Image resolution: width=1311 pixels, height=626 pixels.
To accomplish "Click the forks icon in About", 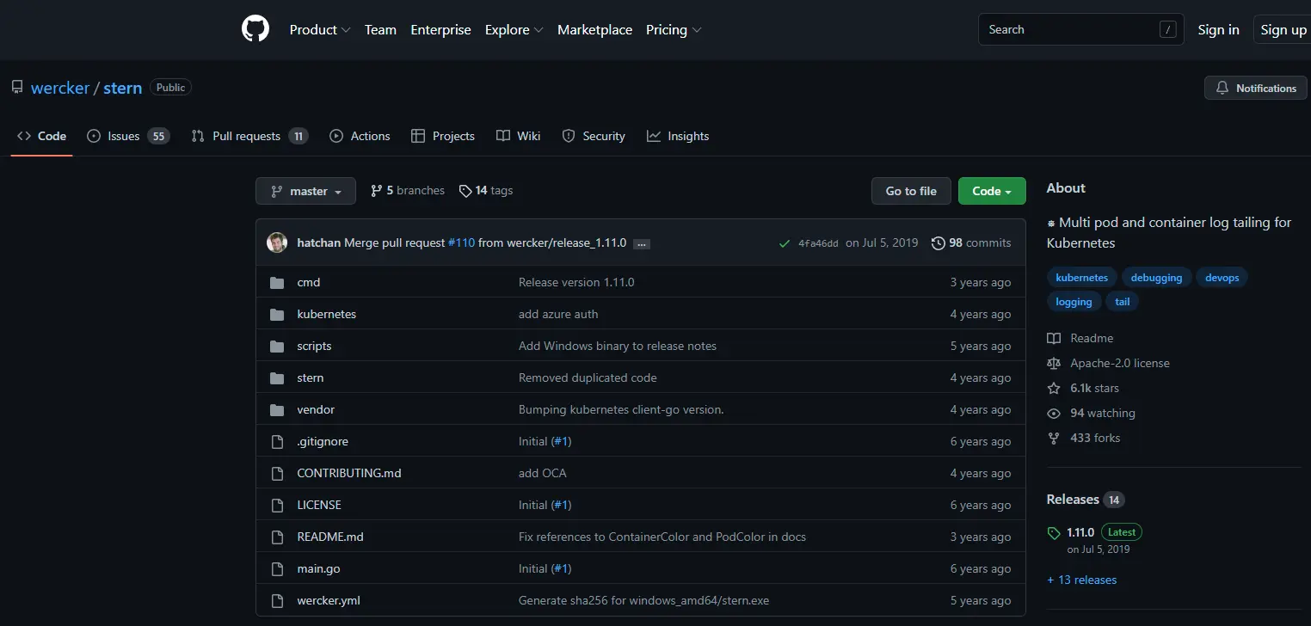I will [1054, 438].
